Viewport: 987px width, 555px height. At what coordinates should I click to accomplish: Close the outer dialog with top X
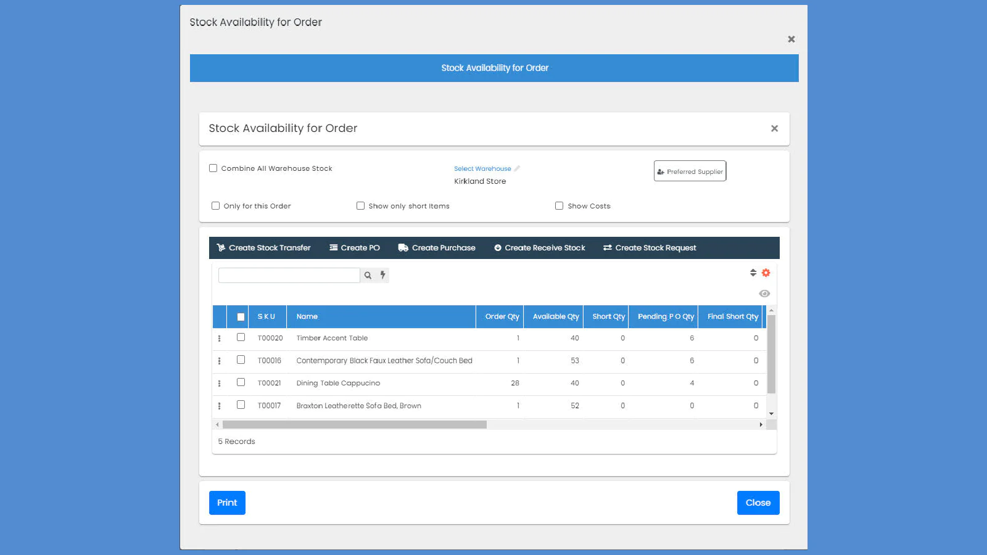click(791, 39)
